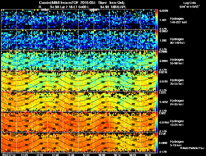Select the '17:40' time axis label
The height and width of the screenshot is (156, 206).
click(55, 155)
